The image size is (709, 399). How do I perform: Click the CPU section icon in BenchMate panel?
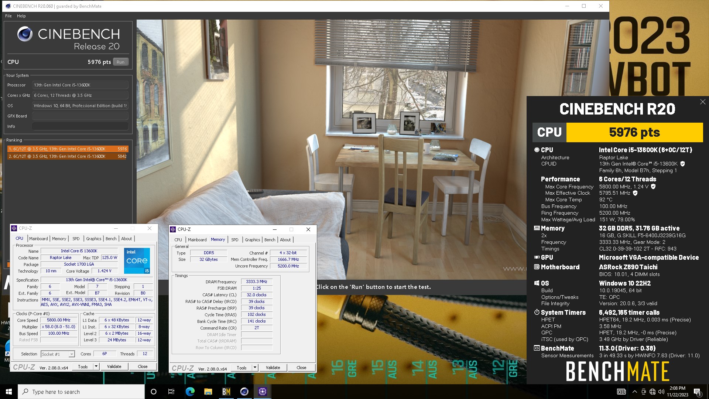[537, 150]
